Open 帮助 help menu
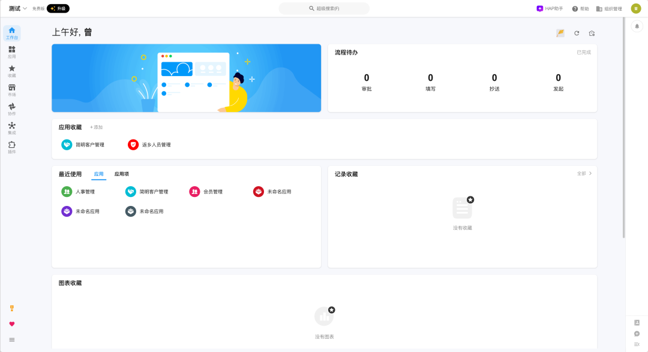This screenshot has height=352, width=648. click(580, 8)
